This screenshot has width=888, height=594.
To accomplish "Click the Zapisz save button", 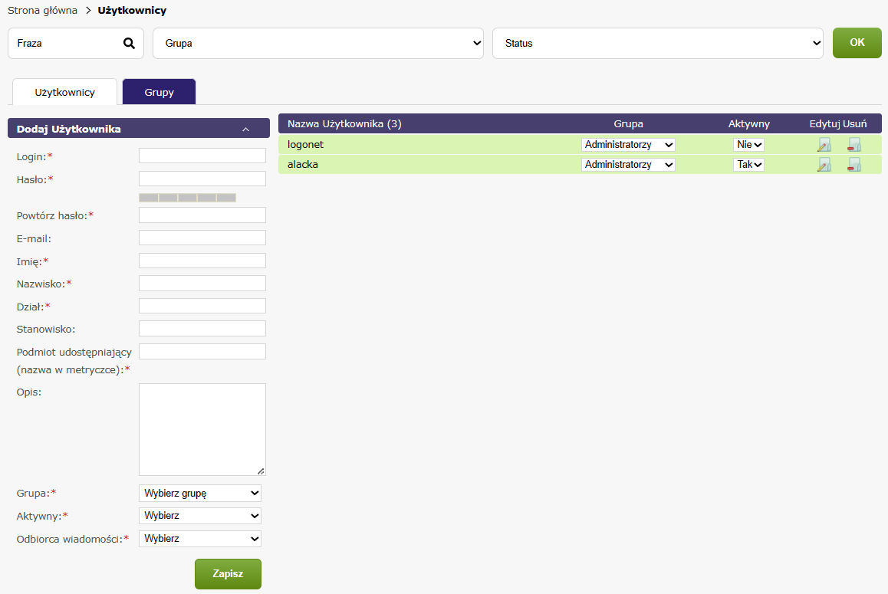I will pos(228,574).
